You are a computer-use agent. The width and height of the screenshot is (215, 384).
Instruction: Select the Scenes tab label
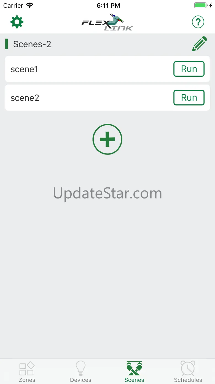[134, 380]
